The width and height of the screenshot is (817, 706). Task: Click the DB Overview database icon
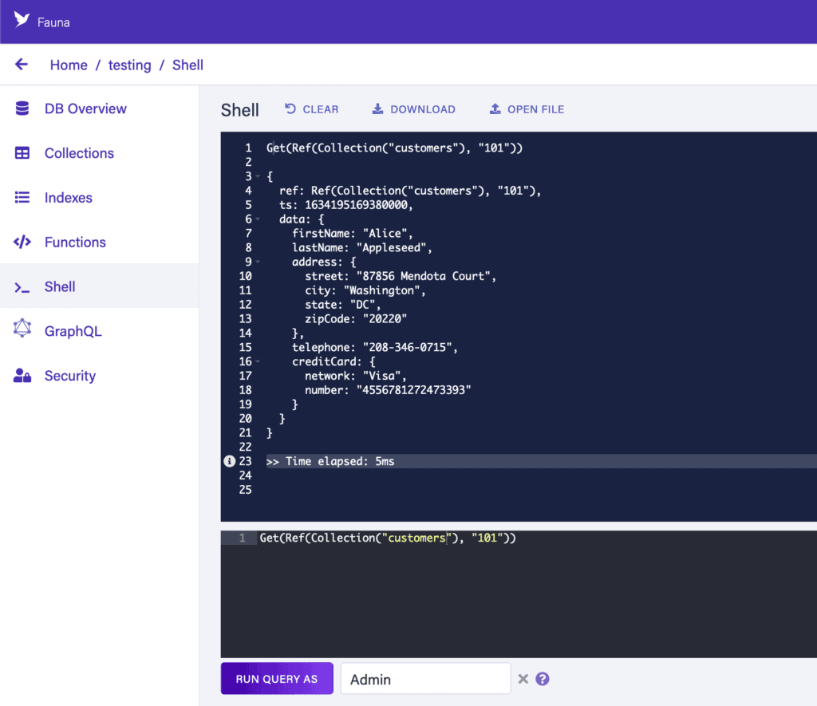pos(22,108)
